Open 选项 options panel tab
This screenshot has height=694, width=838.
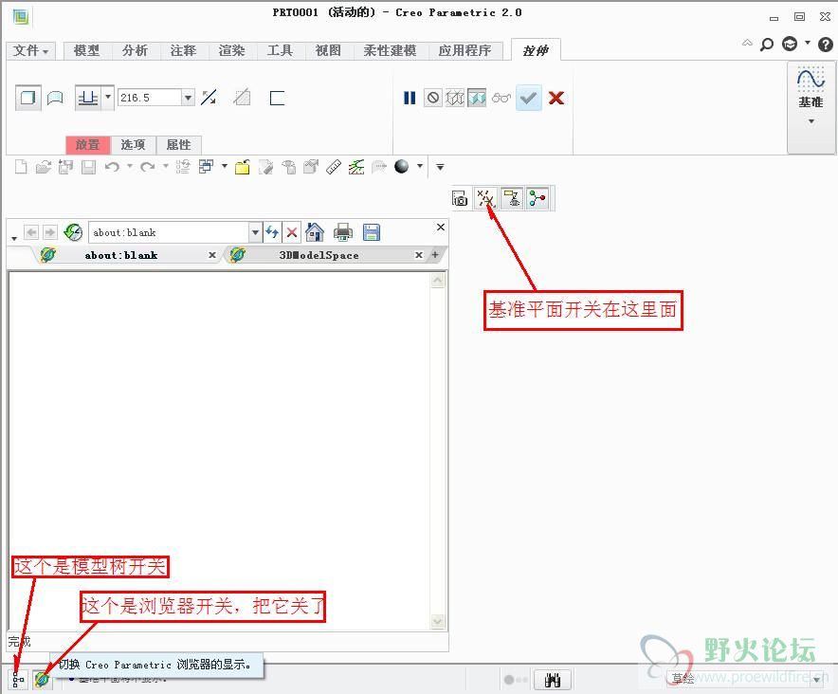(x=133, y=145)
